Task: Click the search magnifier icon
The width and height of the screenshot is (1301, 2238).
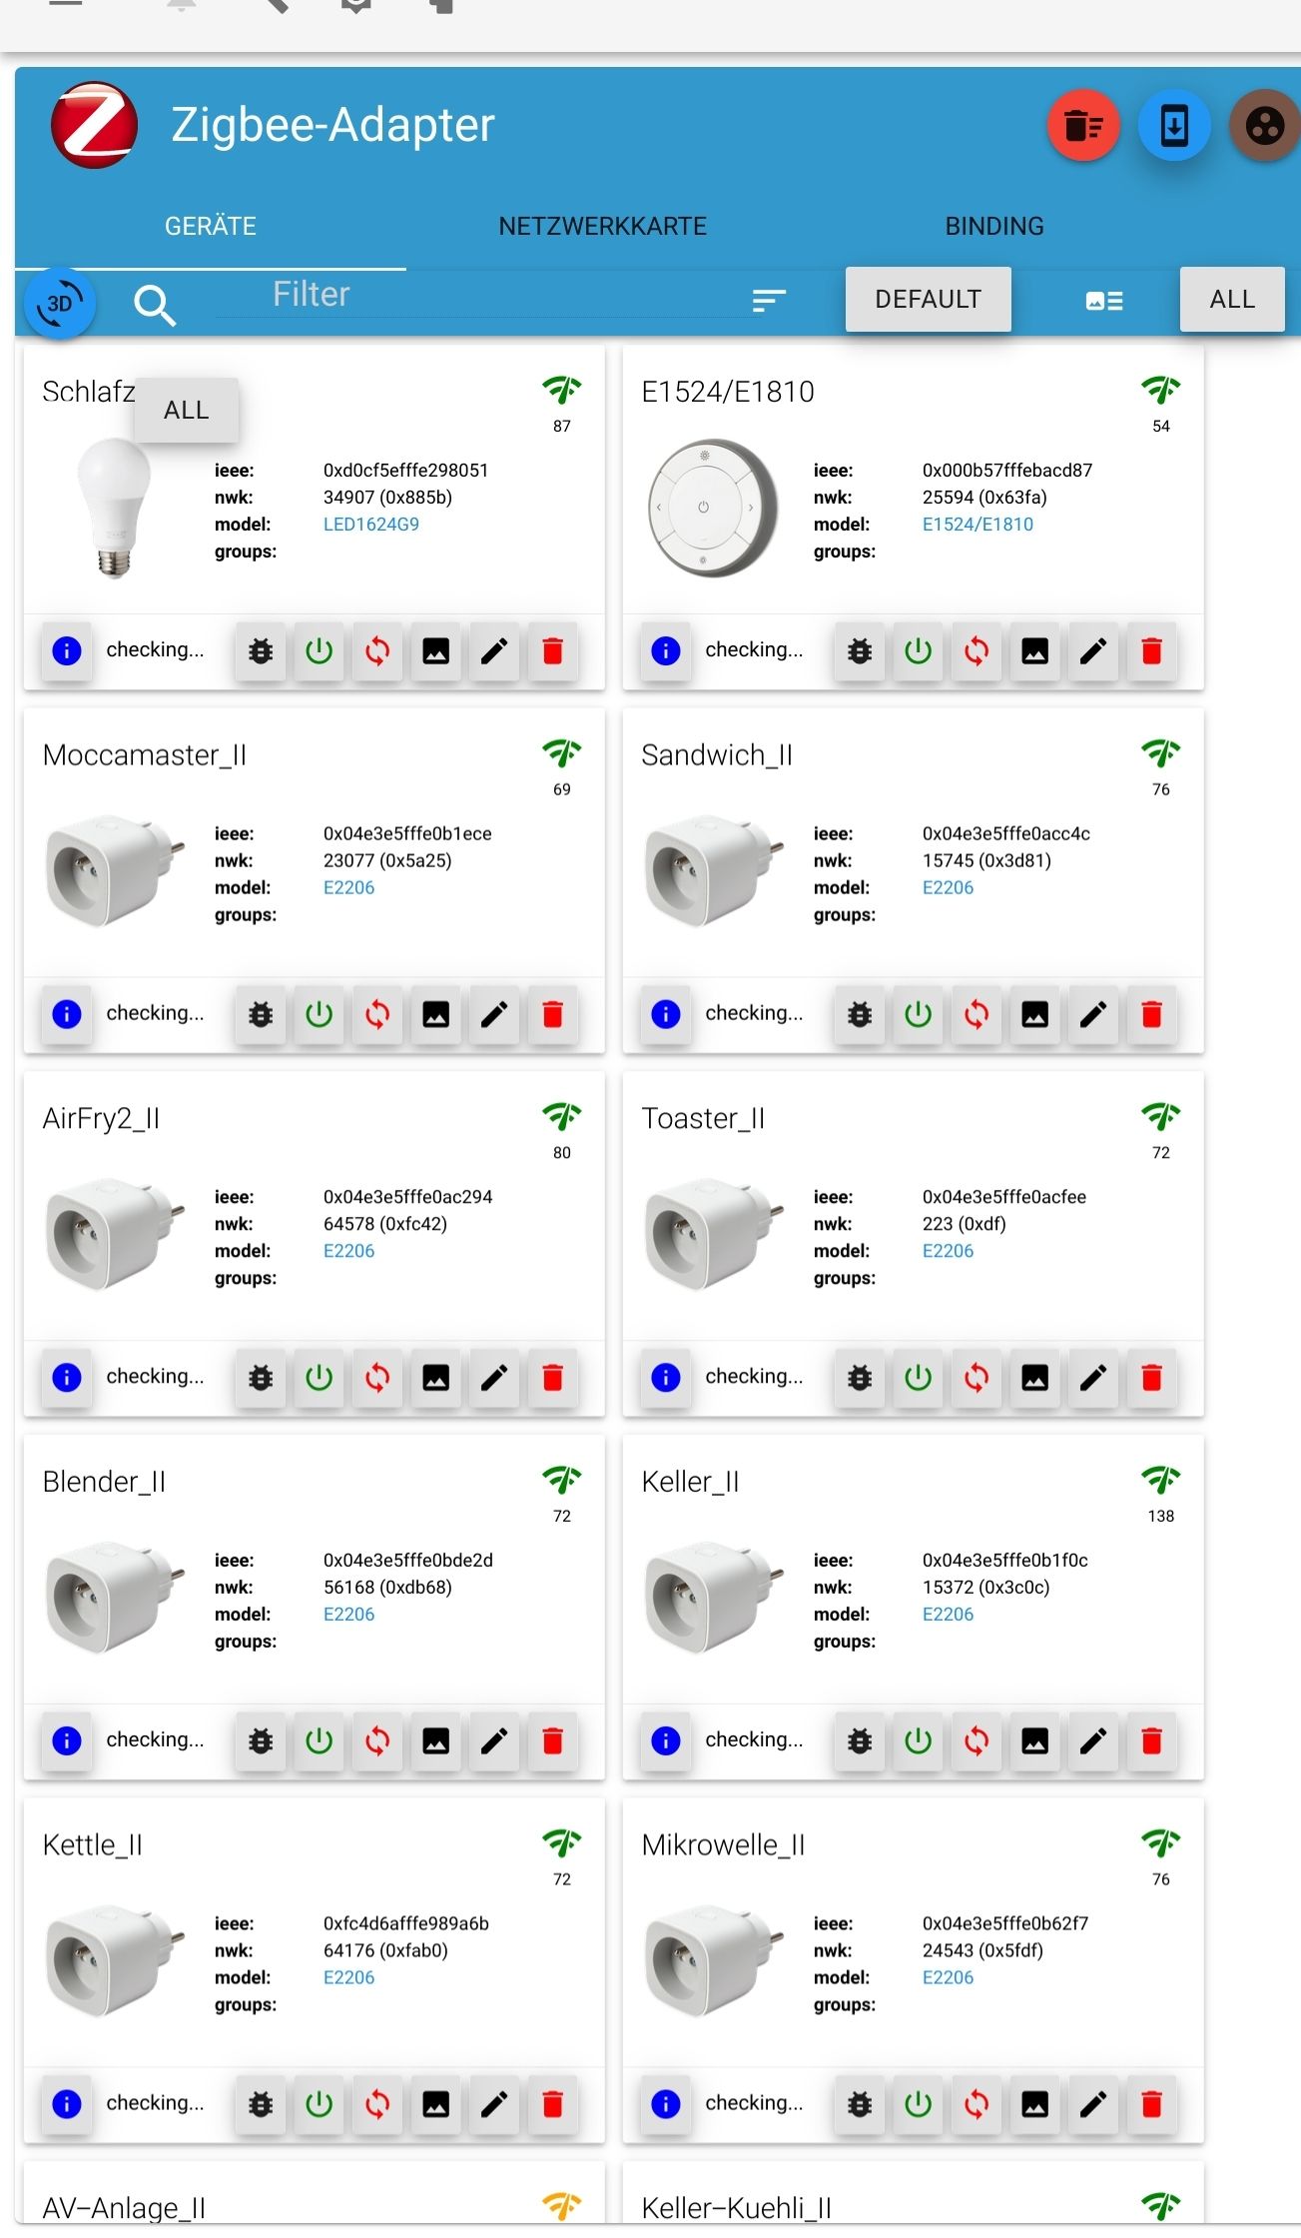Action: [x=154, y=304]
